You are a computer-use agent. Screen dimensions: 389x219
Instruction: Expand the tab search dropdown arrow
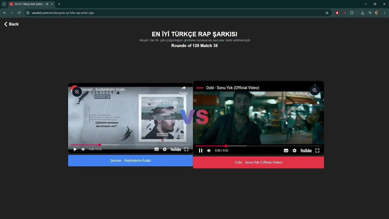pyautogui.click(x=4, y=4)
